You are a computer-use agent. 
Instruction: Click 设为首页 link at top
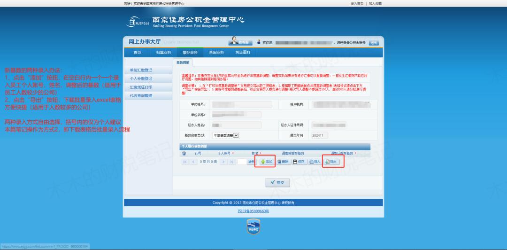click(x=357, y=4)
